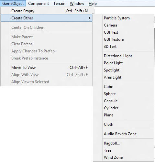Open the Ragdoll... wizard
The height and width of the screenshot is (162, 155).
click(x=123, y=143)
